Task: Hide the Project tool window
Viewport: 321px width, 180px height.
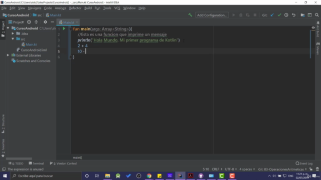Action: click(52, 22)
